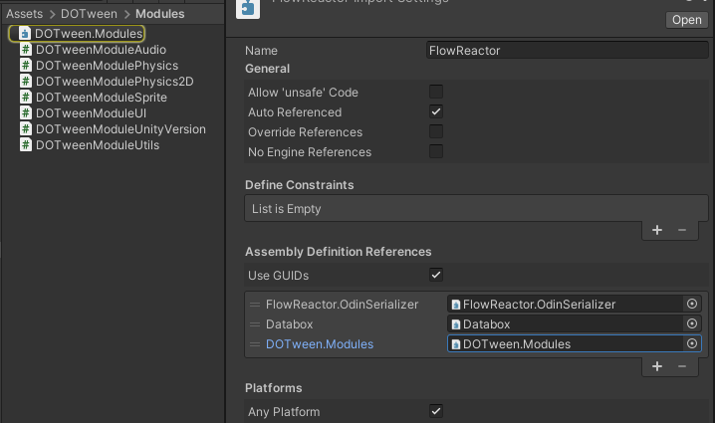Open object picker for Databox reference
715x423 pixels.
(x=692, y=324)
